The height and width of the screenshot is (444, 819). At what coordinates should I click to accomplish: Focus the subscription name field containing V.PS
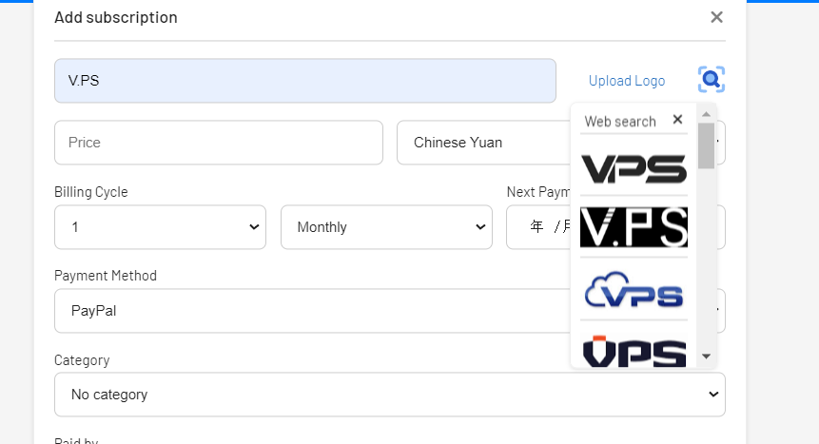pyautogui.click(x=304, y=81)
